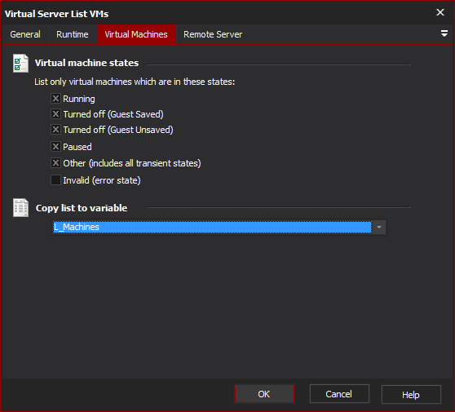
Task: Disable the Paused state checkbox
Action: [55, 146]
